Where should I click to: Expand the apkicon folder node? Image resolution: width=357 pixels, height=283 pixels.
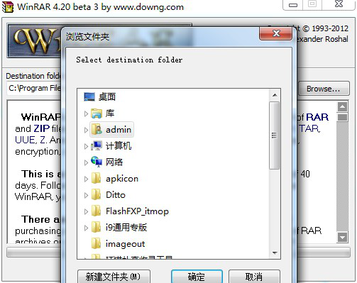pos(86,179)
